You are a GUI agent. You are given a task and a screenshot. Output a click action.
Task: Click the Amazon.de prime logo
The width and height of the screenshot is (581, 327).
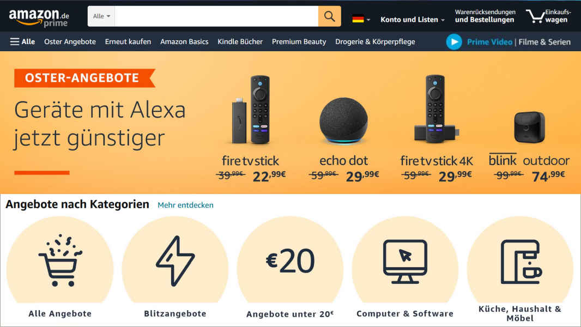[39, 17]
